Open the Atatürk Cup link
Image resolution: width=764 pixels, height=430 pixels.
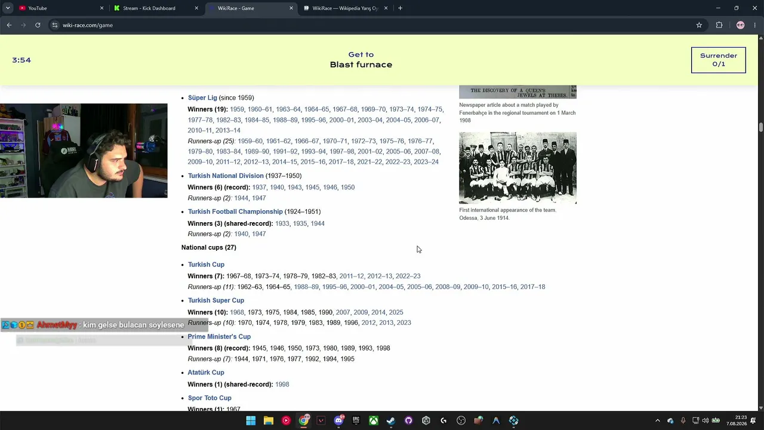pos(206,373)
